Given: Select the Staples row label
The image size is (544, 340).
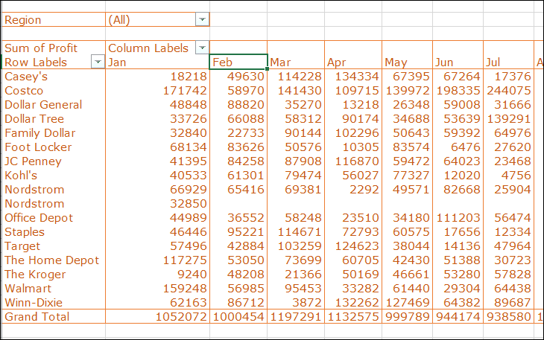Looking at the screenshot, I should 54,232.
